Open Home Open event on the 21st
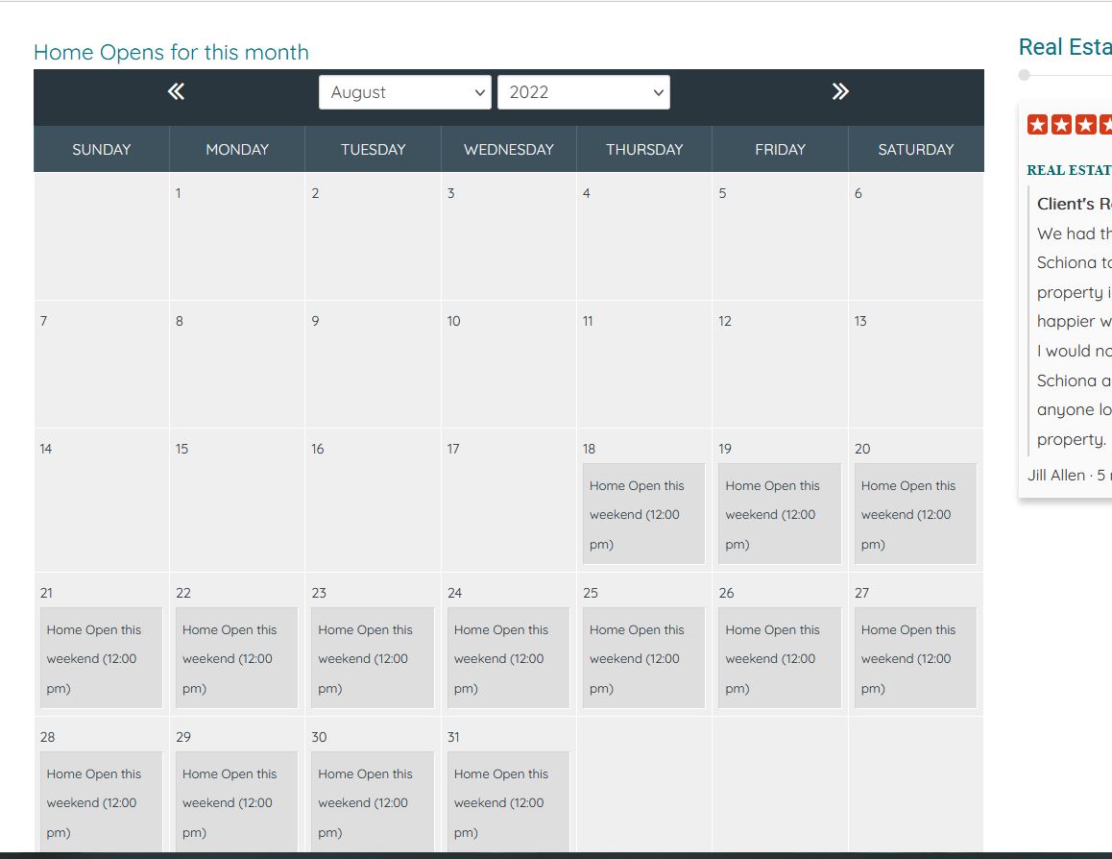Viewport: 1112px width, 859px height. [102, 658]
